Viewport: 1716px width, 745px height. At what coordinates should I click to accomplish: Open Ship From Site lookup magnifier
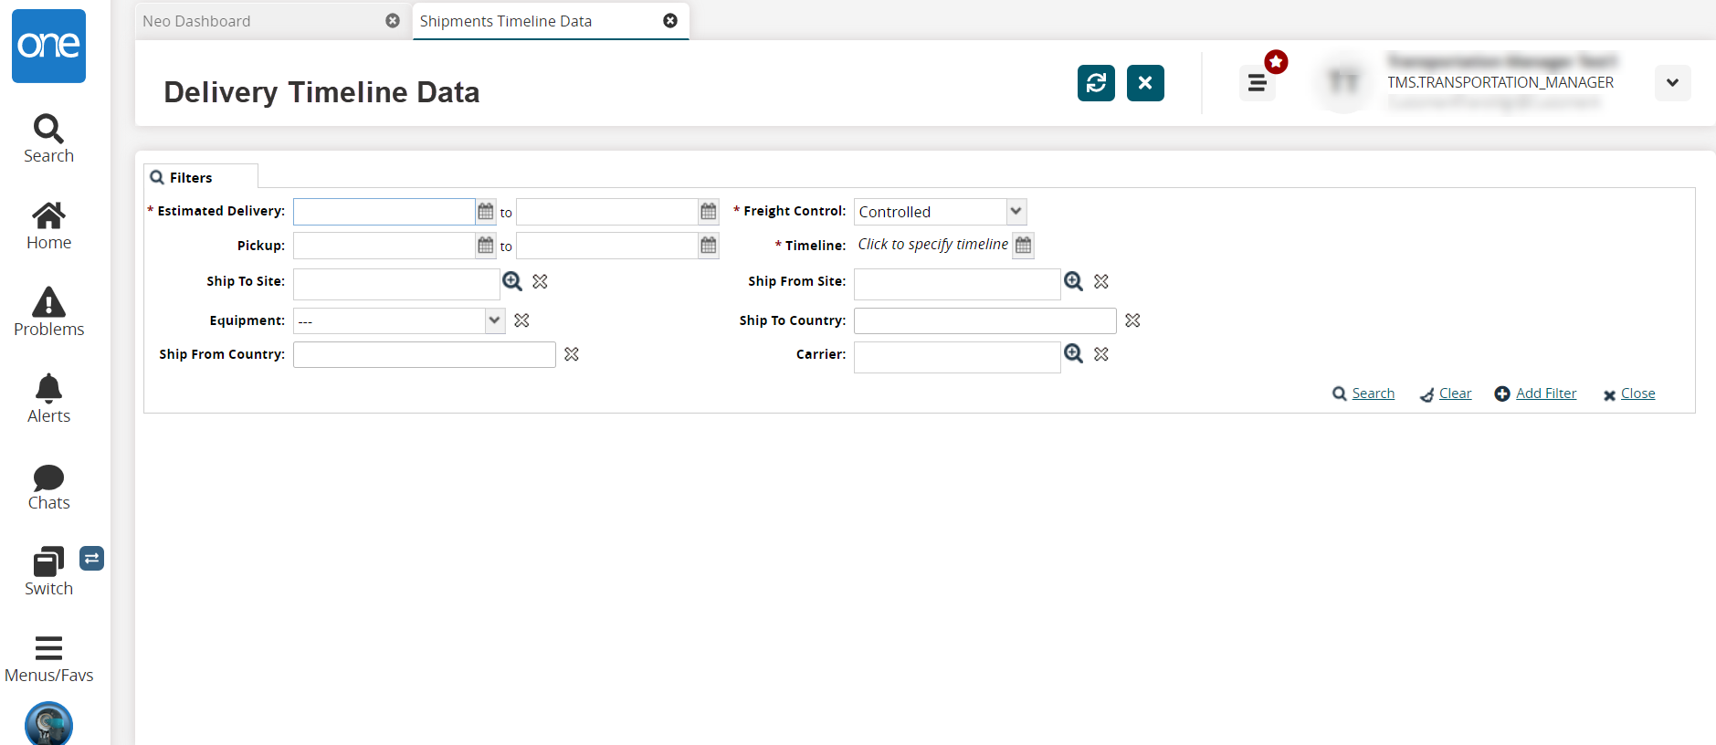pos(1074,281)
